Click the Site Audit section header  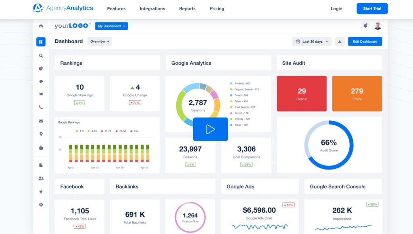coord(329,63)
